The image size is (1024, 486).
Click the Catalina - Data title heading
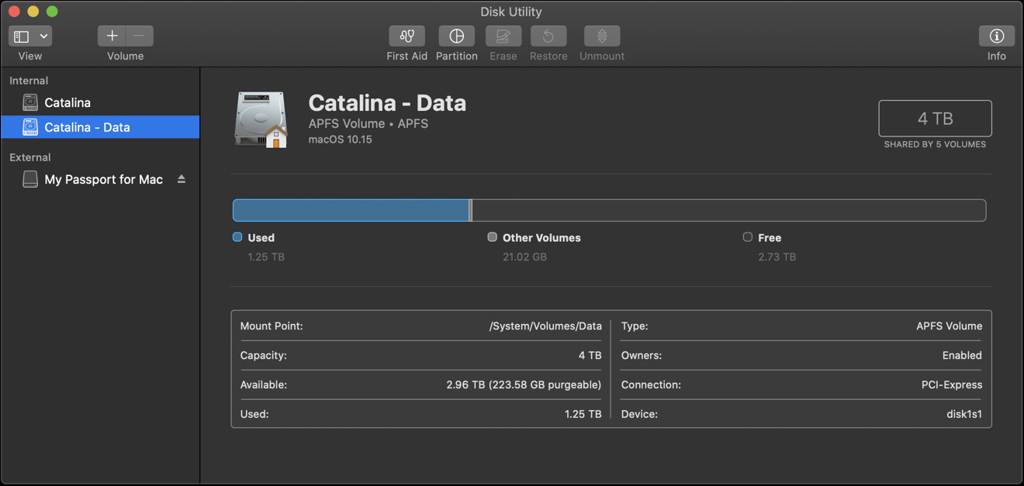click(x=387, y=103)
